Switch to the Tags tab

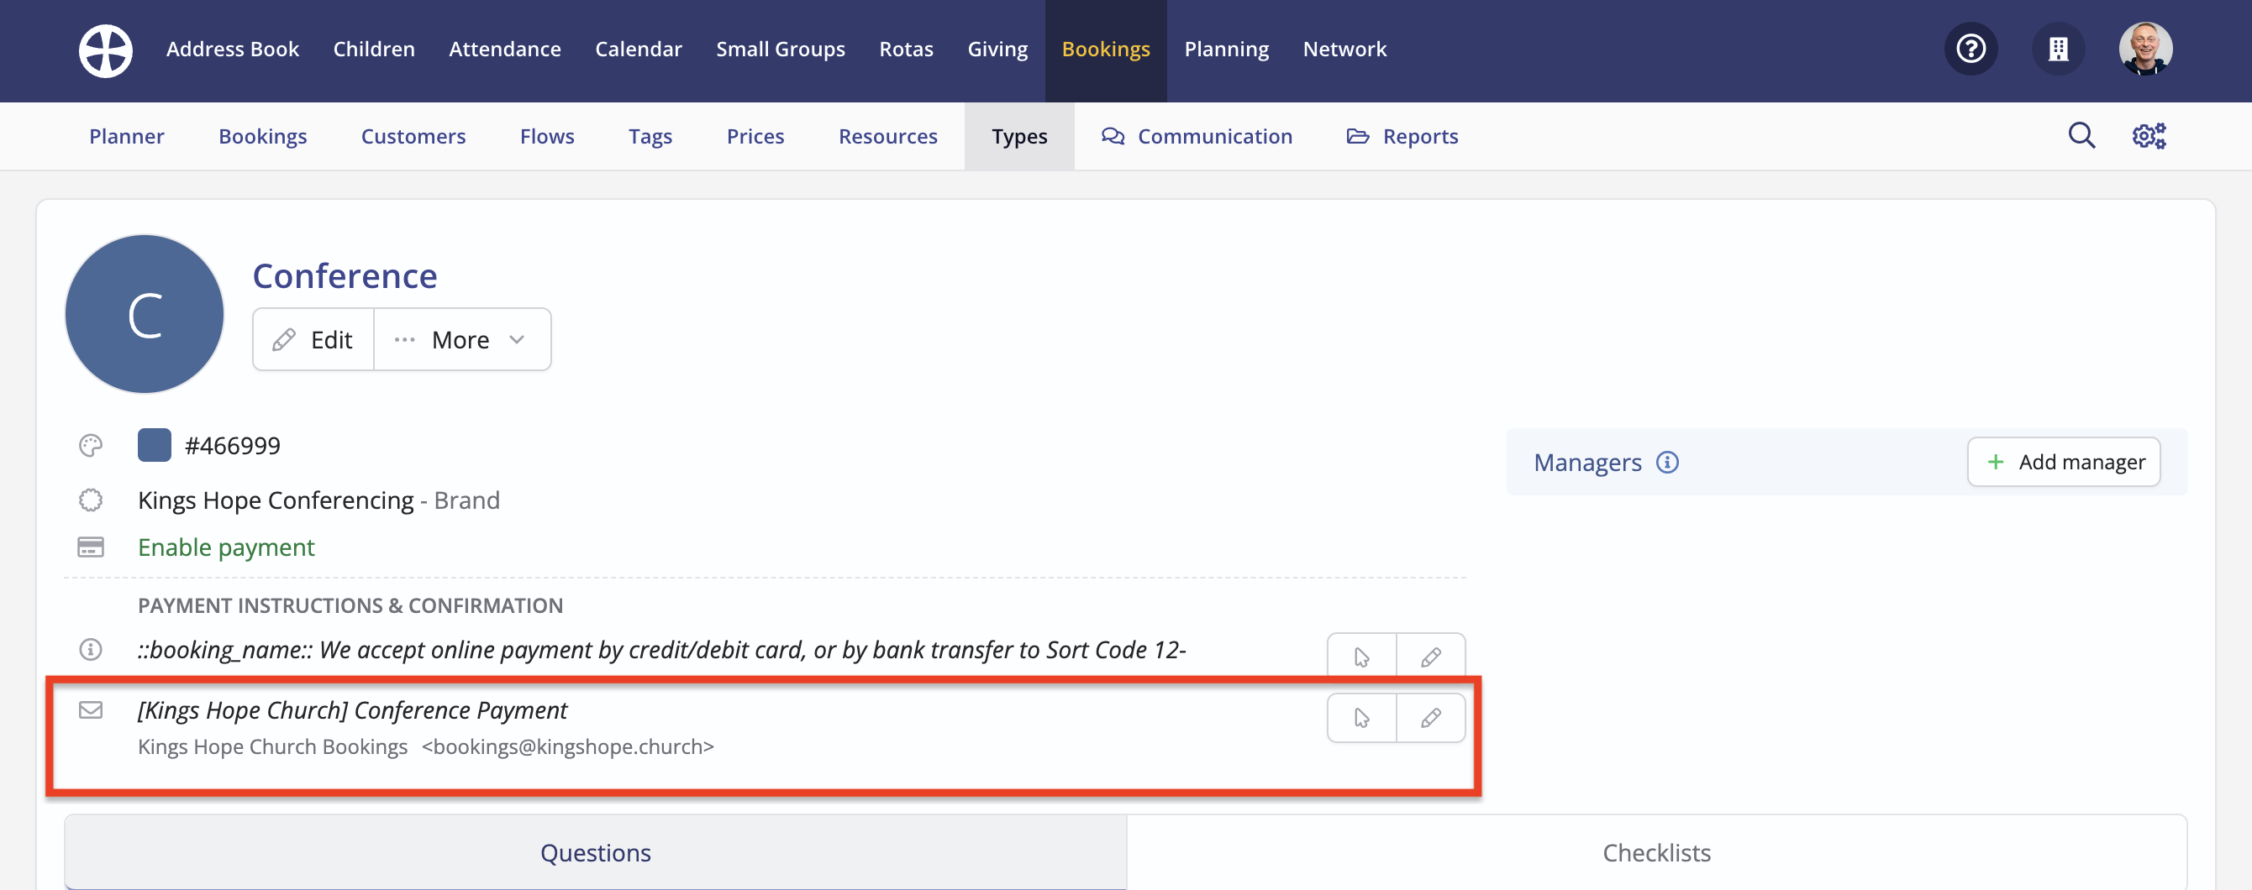(650, 136)
